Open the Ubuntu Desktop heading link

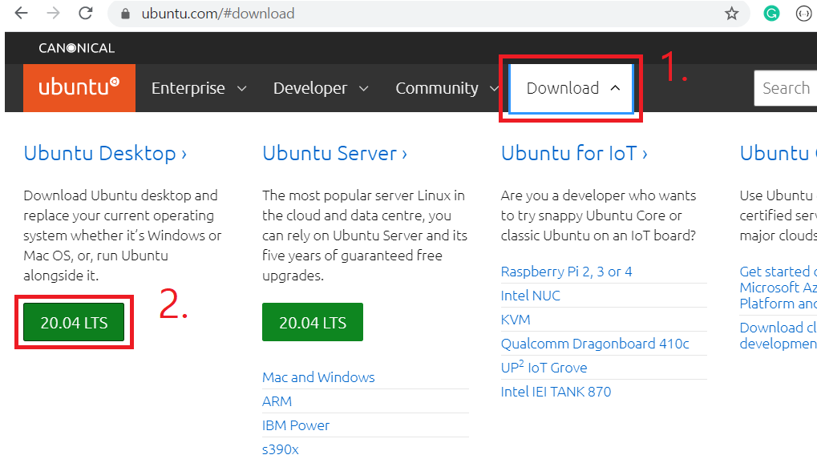tap(105, 153)
